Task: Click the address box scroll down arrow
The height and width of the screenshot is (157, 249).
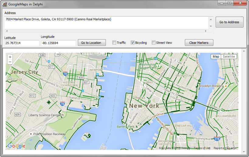Action: click(x=211, y=26)
